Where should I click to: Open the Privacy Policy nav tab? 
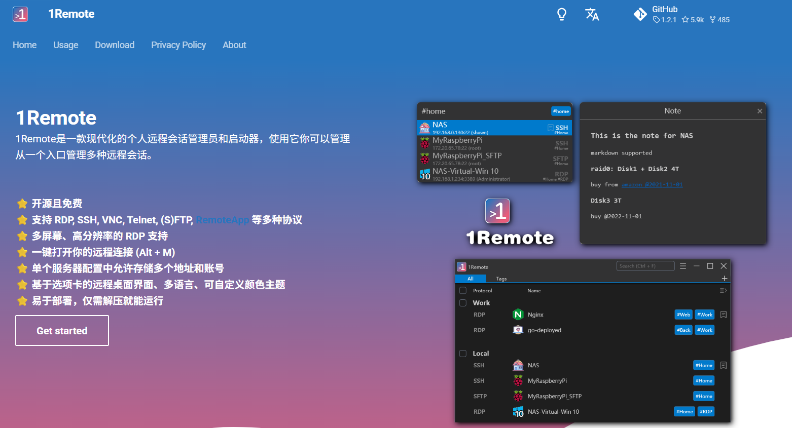point(178,45)
